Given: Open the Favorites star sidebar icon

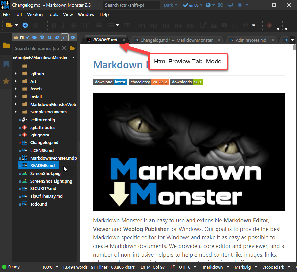Looking at the screenshot, I should click(6, 81).
